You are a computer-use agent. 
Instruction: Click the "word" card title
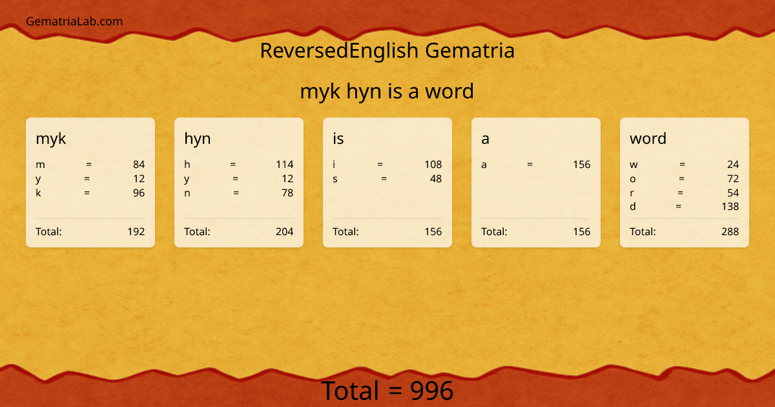(648, 138)
